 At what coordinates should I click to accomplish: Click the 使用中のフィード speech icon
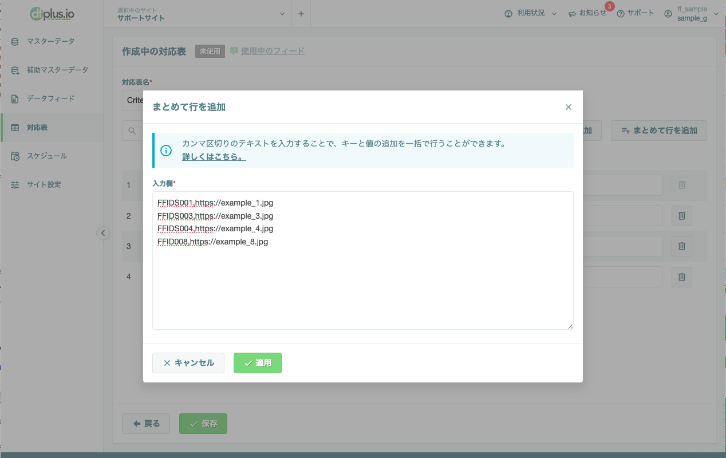[x=234, y=51]
